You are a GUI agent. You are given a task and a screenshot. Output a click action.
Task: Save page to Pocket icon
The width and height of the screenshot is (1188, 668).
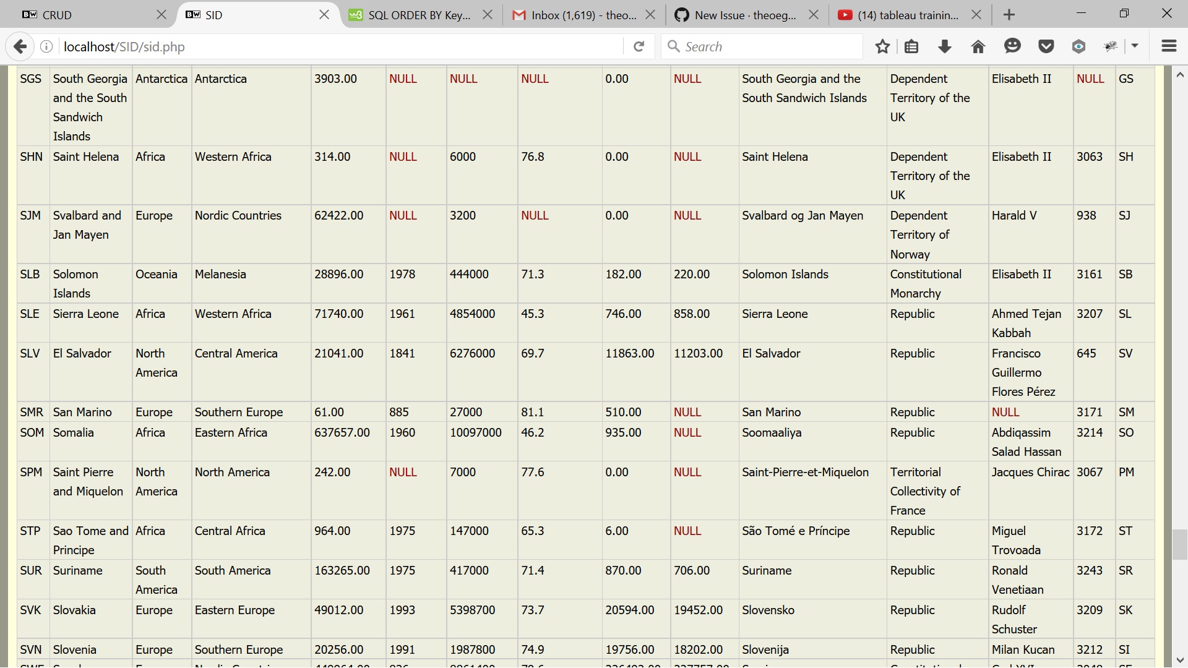coord(1046,46)
